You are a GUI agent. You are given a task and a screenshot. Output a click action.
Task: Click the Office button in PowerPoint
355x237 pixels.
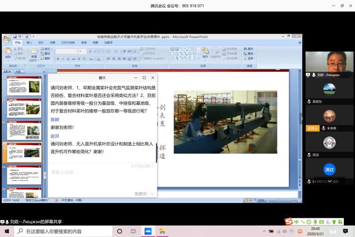click(7, 39)
